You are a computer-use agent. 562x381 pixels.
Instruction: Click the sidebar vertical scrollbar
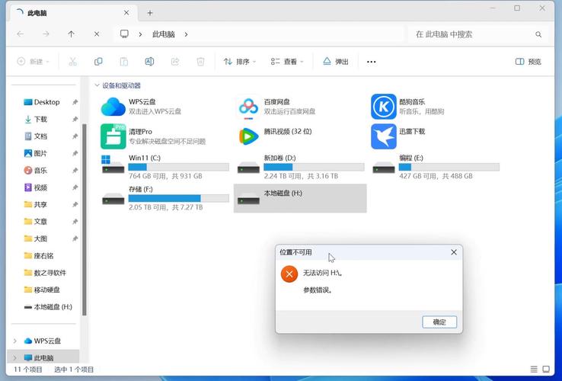click(x=85, y=219)
